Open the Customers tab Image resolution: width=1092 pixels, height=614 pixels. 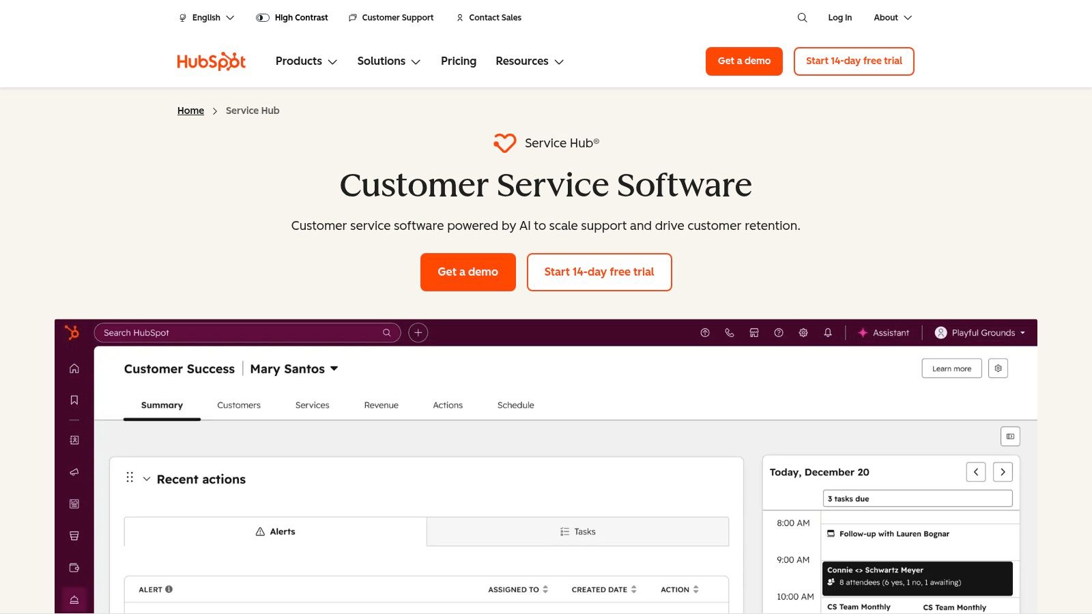pos(238,405)
